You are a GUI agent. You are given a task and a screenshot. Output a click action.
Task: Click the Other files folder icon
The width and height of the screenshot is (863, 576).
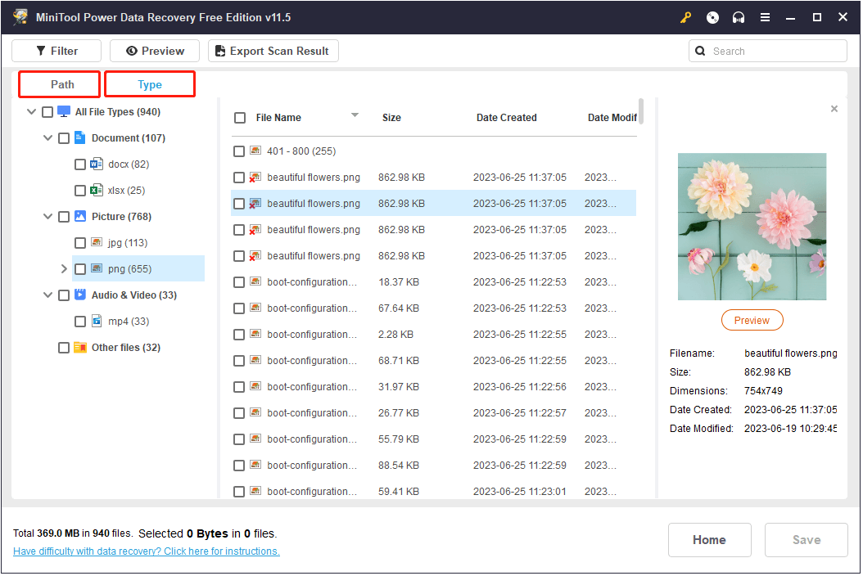[x=80, y=348]
